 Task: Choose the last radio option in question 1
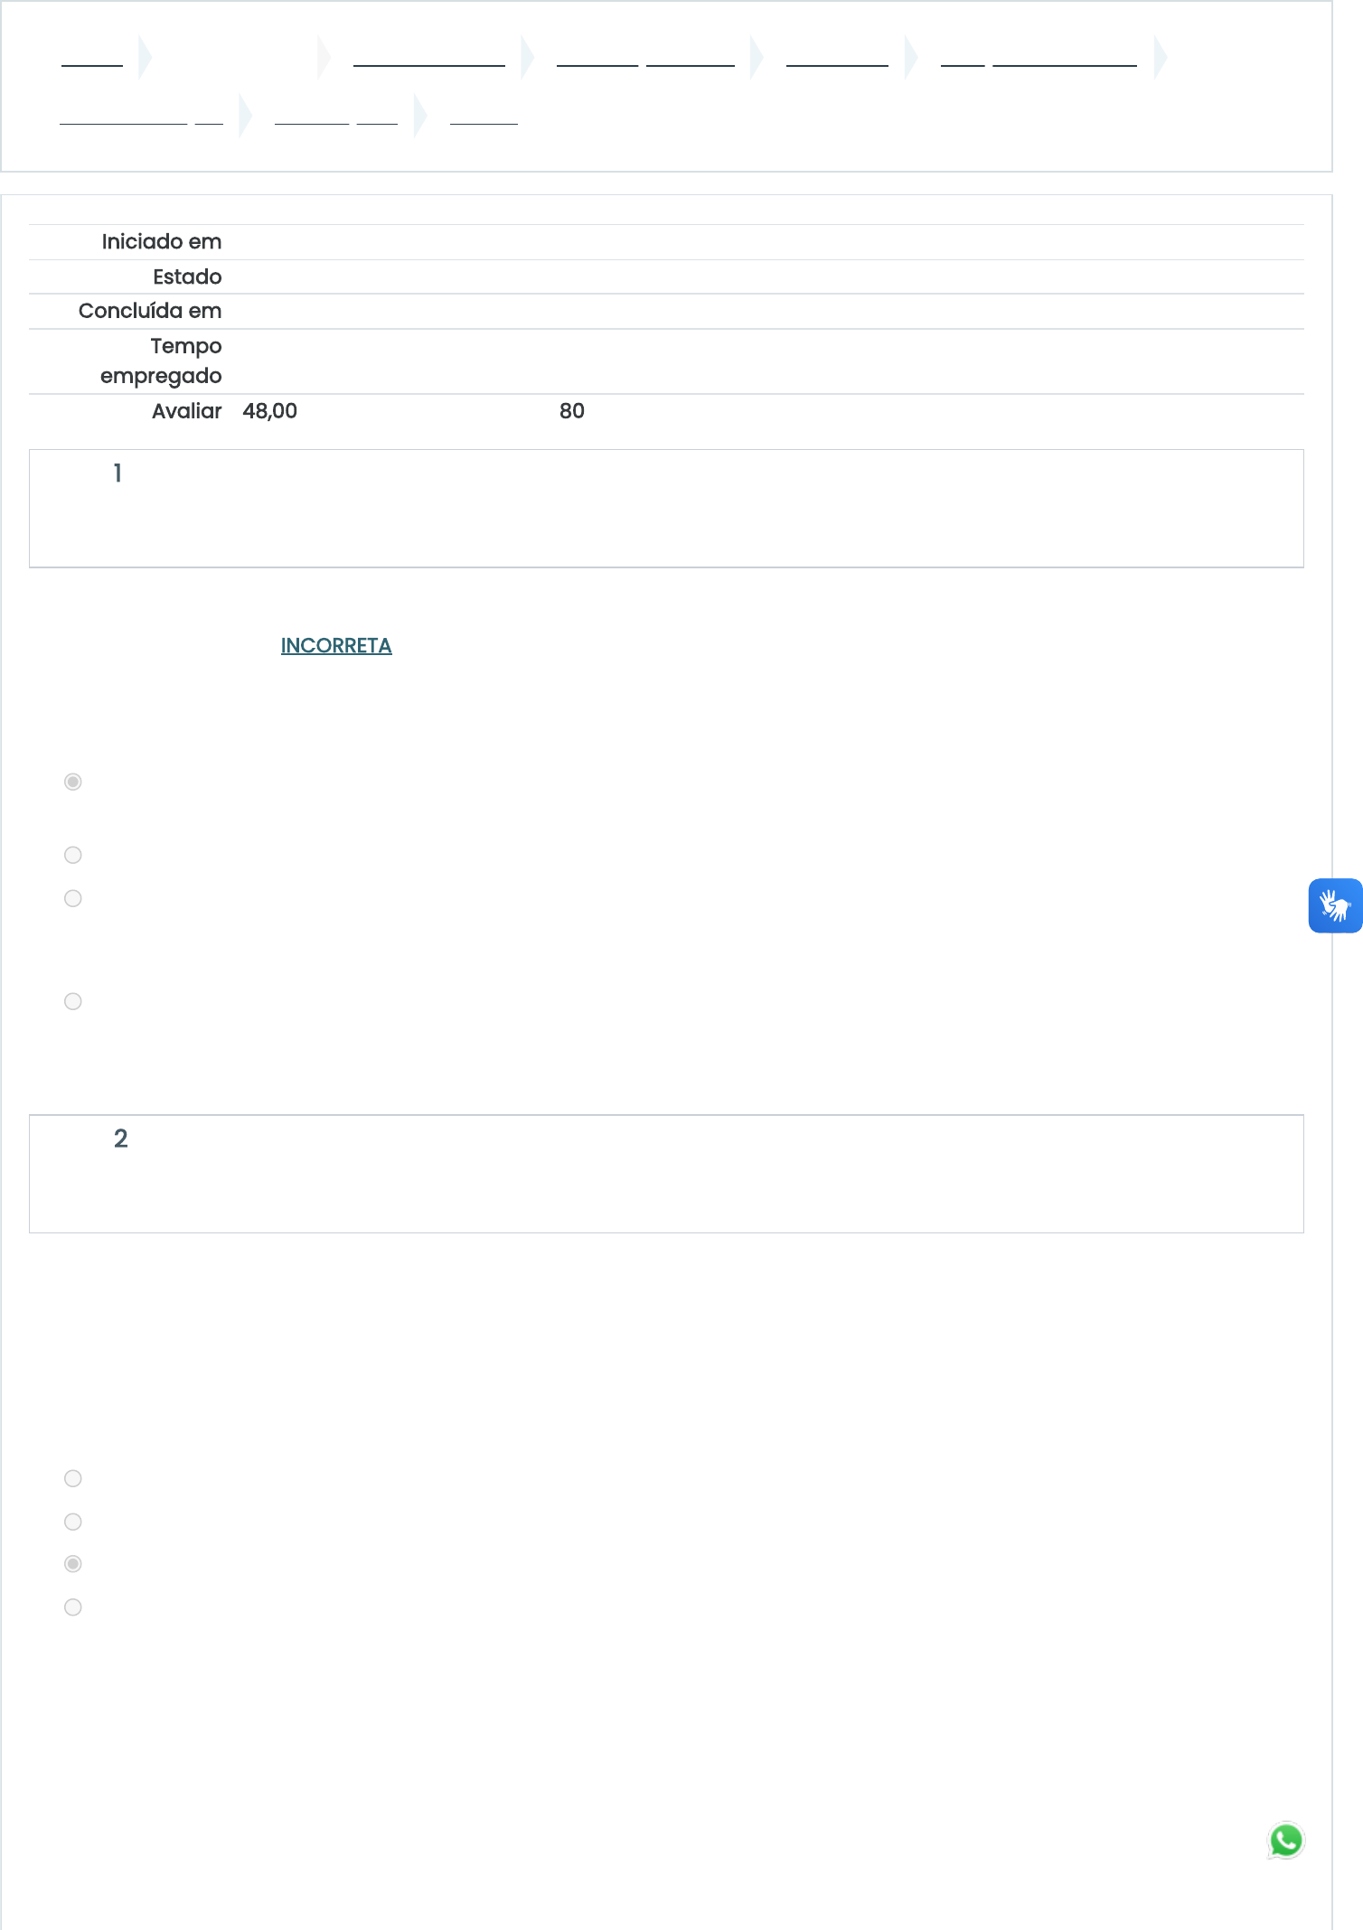[x=73, y=1001]
